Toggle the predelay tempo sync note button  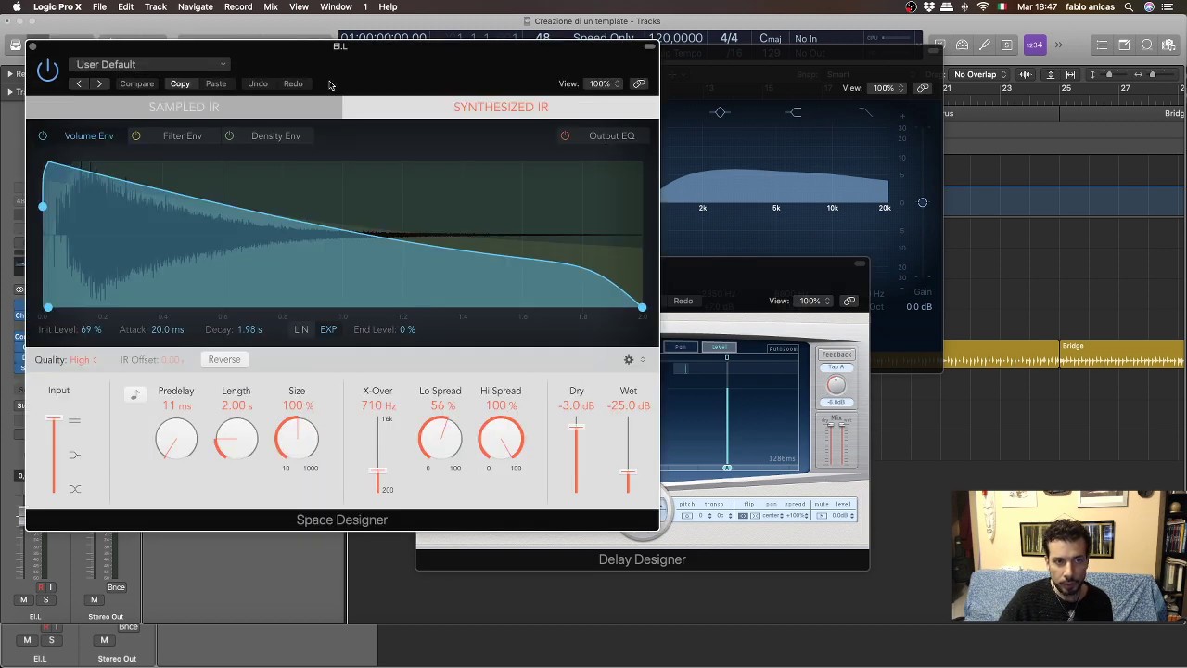134,395
